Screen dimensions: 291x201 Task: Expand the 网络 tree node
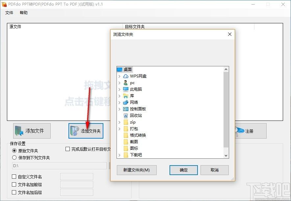pyautogui.click(x=119, y=102)
